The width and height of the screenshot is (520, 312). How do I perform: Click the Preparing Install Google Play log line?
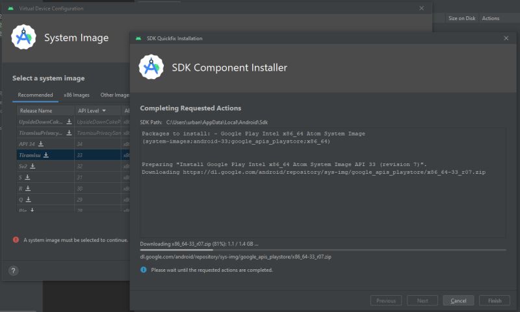tap(284, 164)
